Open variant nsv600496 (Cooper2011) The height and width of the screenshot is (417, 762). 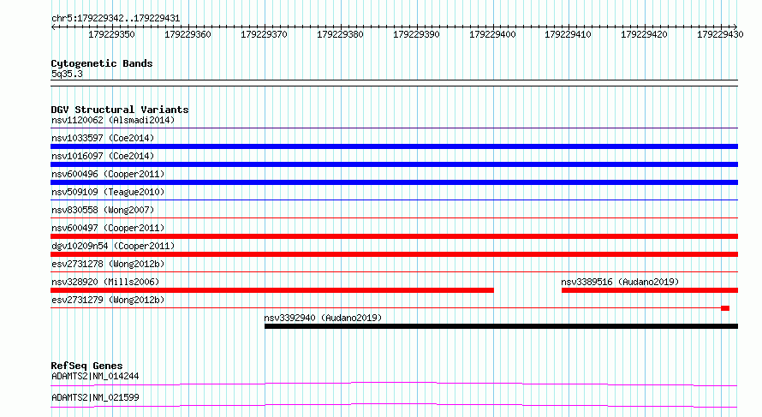pos(108,174)
